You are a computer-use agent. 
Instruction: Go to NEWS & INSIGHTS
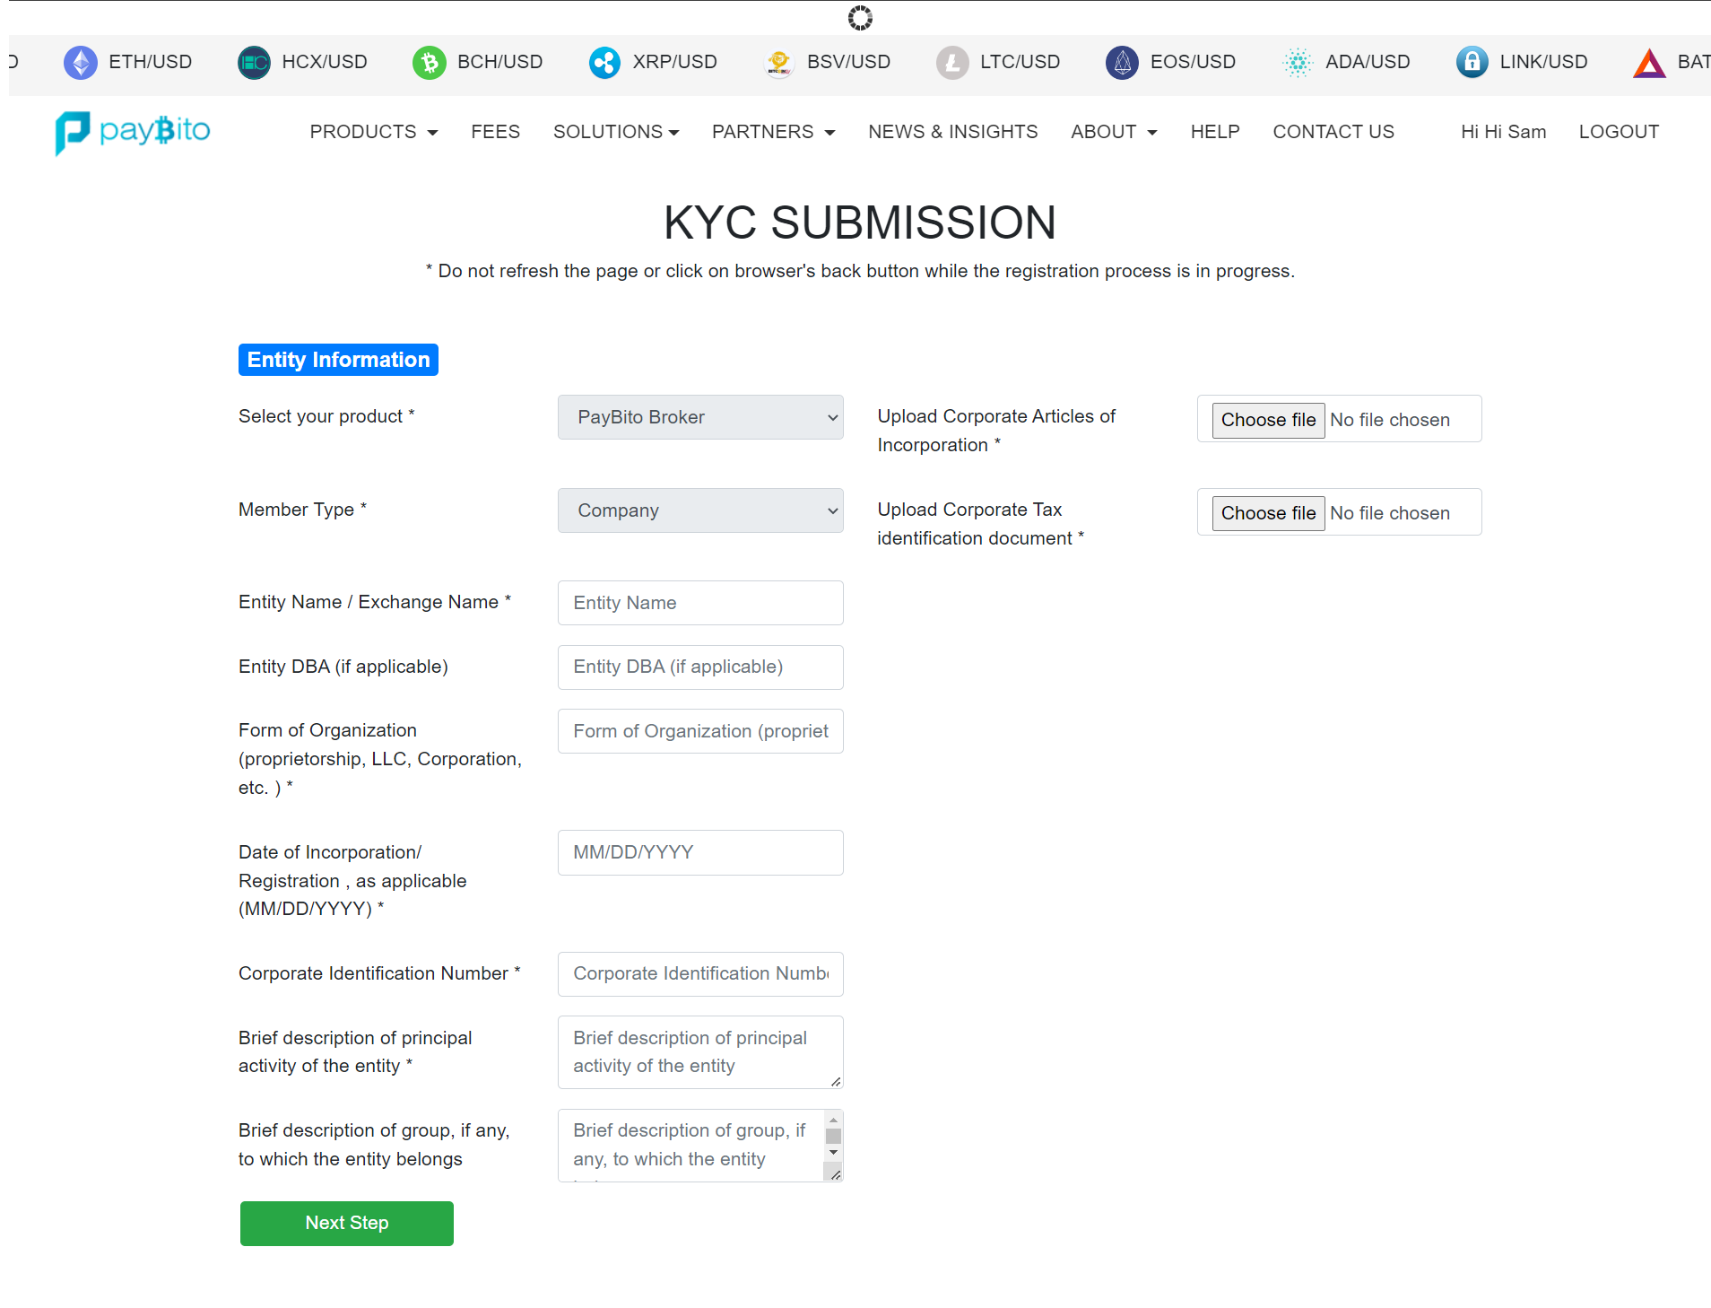(952, 132)
